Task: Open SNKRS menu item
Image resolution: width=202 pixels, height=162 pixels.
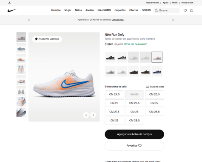Action: tap(146, 10)
